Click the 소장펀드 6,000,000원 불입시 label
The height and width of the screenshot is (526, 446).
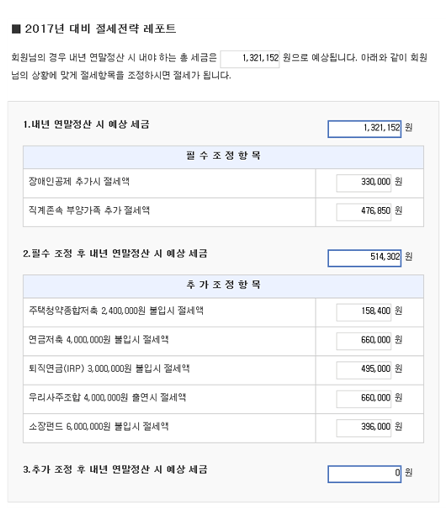tap(98, 427)
